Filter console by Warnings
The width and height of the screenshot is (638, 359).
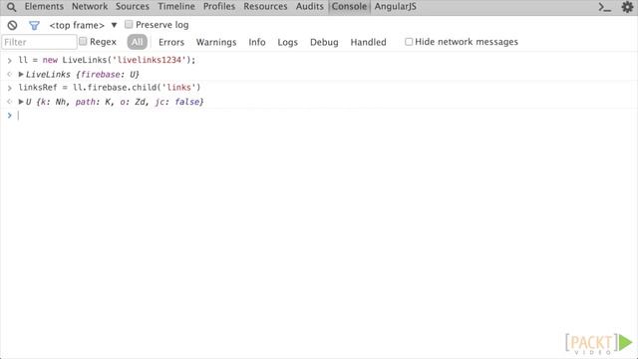pos(216,42)
